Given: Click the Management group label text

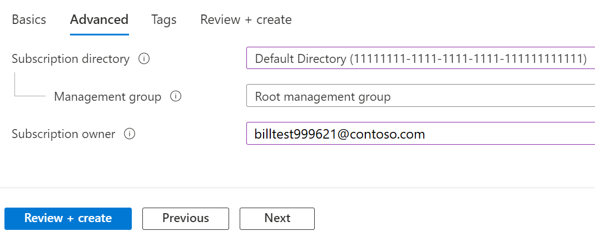Looking at the screenshot, I should [x=107, y=96].
